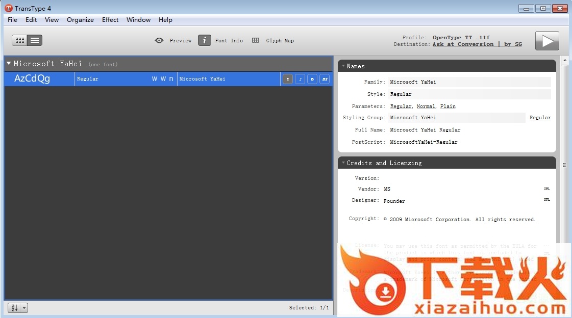Open the sort order dropdown
Image resolution: width=572 pixels, height=318 pixels.
pyautogui.click(x=18, y=308)
